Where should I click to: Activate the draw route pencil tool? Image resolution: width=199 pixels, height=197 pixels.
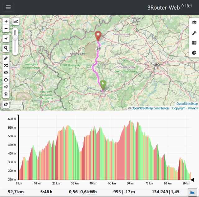(6, 58)
